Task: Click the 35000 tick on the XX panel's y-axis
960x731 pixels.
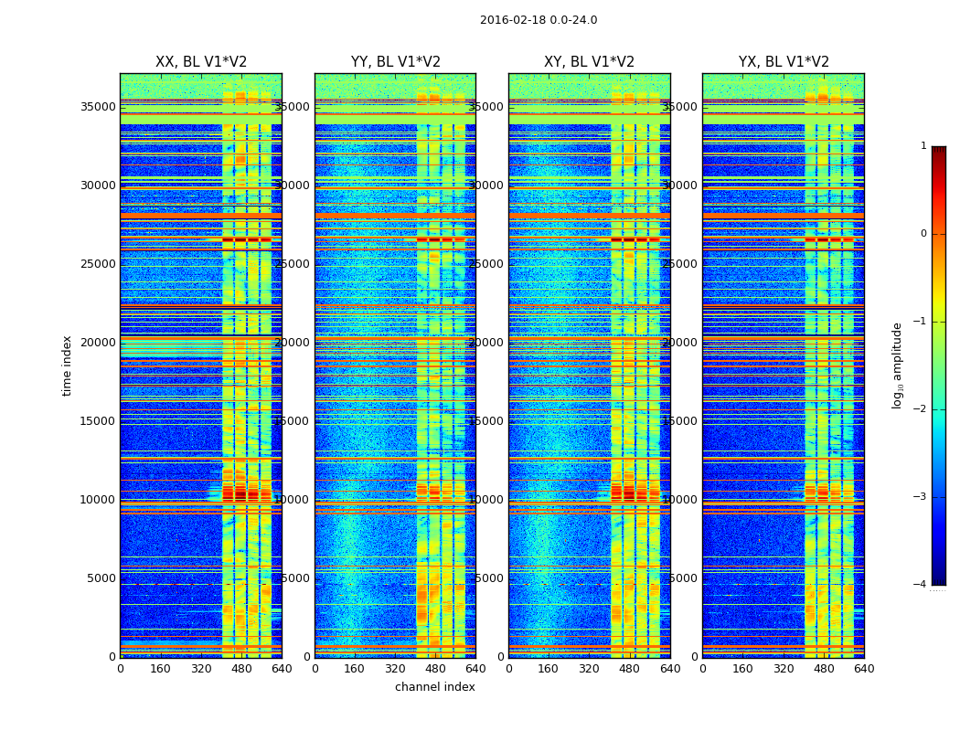Action: tap(100, 106)
